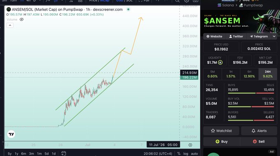The image size is (280, 156).
Task: Click the BUYS 15,895 value
Action: (233, 90)
